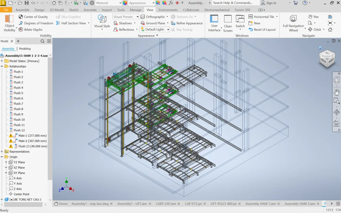Click the Save icon in the quick access toolbar
This screenshot has height=213, width=341.
[27, 3]
